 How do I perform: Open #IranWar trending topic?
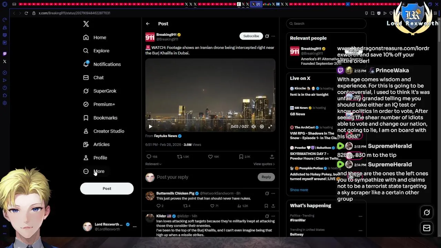pos(298,220)
